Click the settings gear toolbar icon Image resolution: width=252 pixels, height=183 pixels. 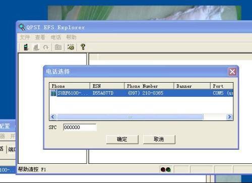pyautogui.click(x=71, y=47)
